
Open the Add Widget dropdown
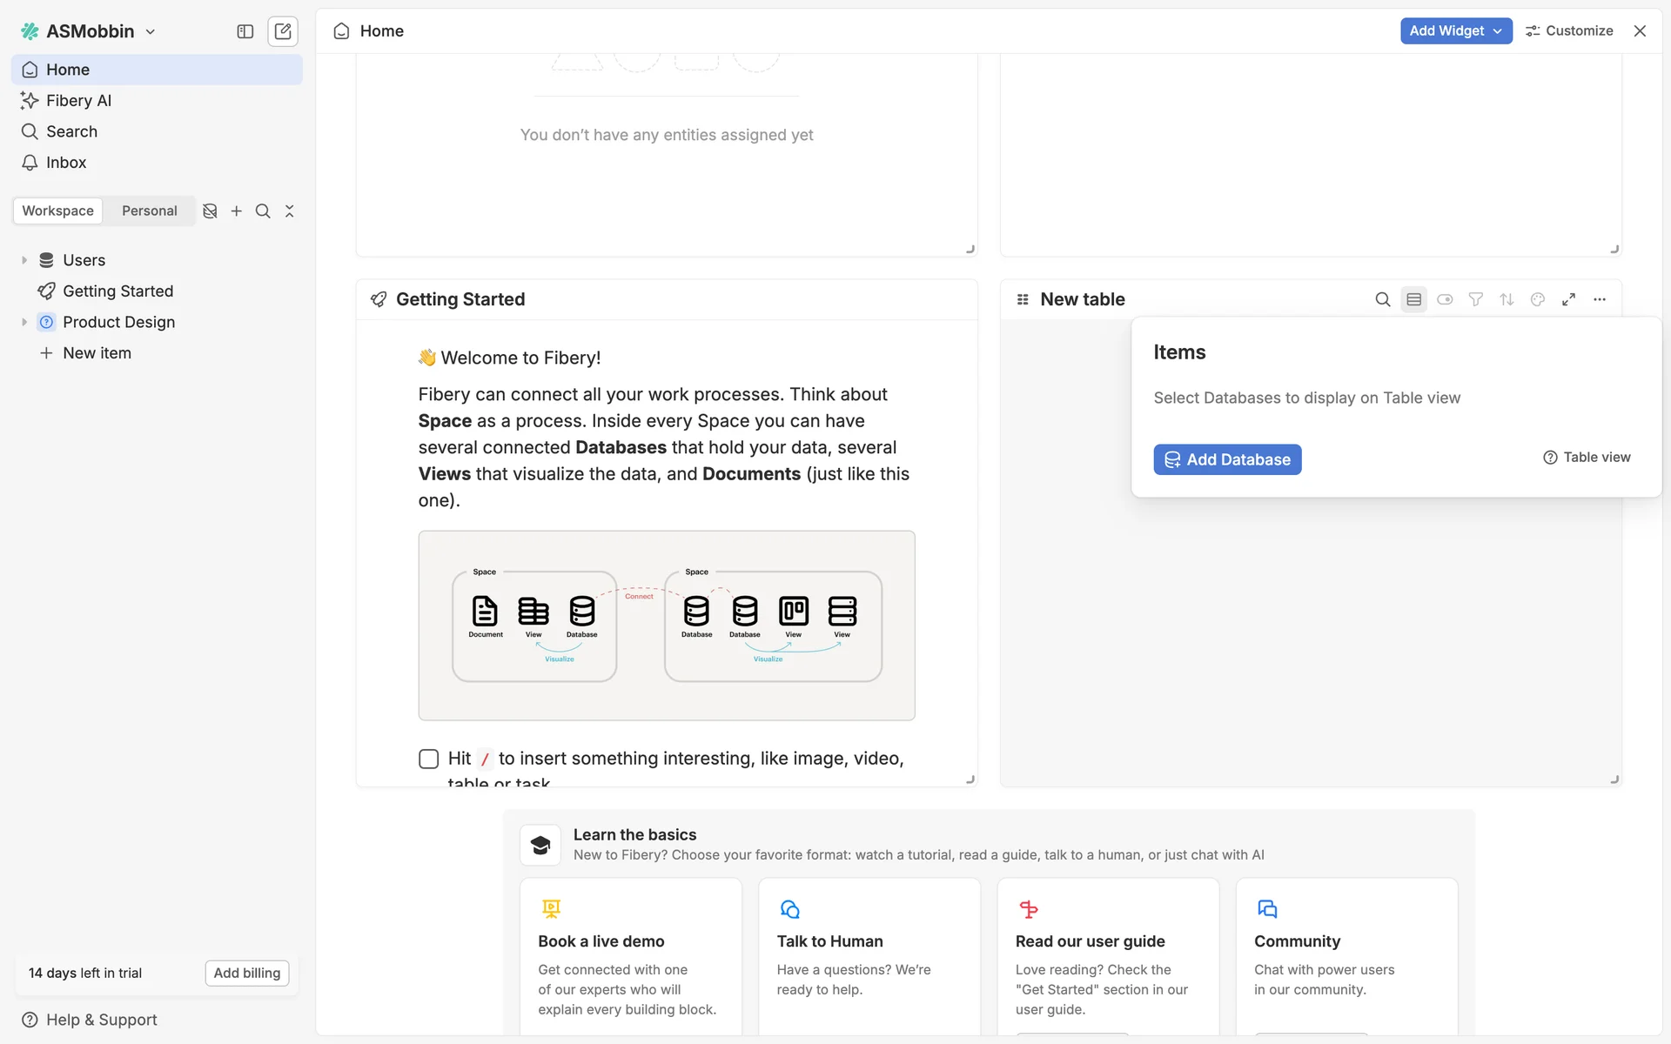(1455, 30)
